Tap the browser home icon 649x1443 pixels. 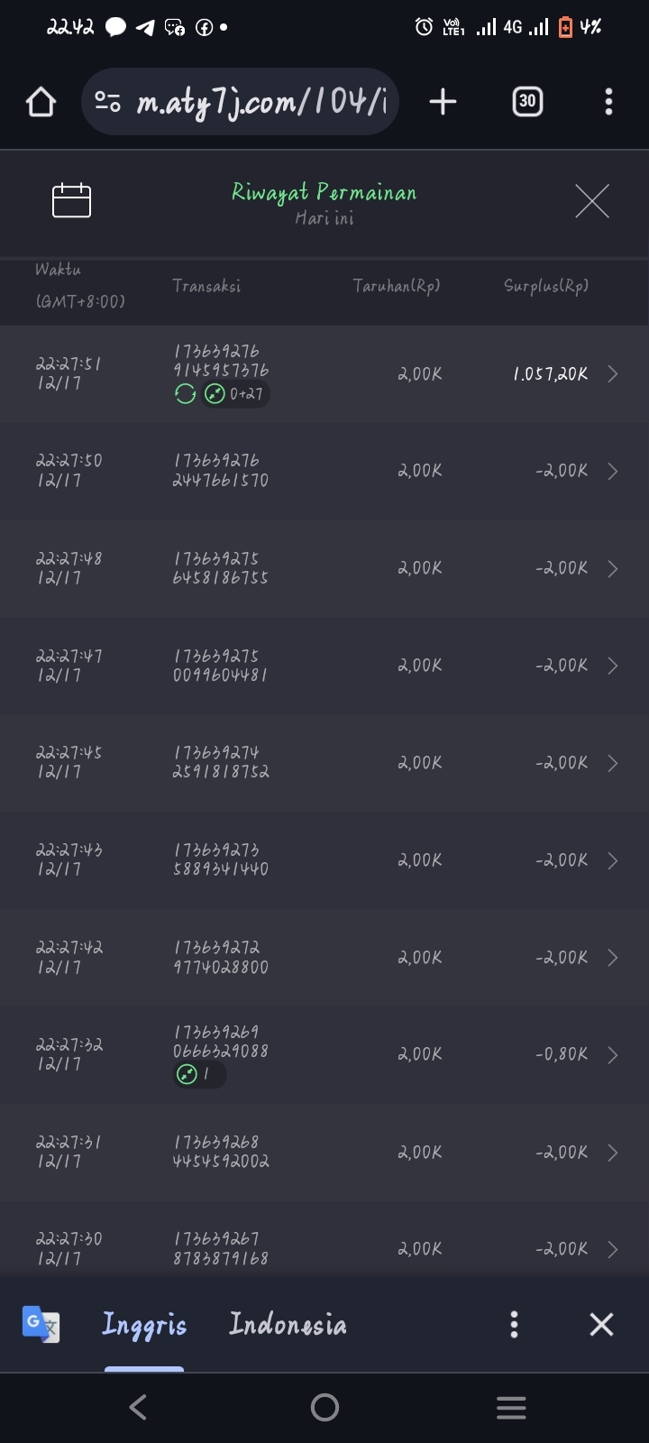pyautogui.click(x=41, y=102)
